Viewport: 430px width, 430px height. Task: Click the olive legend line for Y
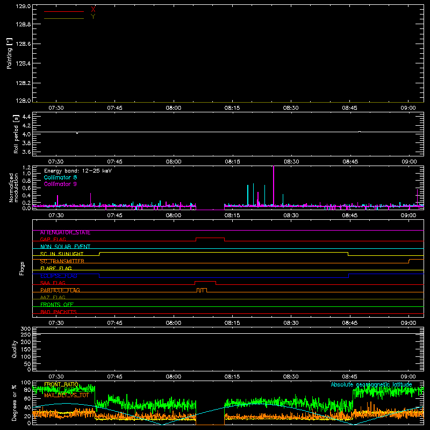tap(64, 19)
